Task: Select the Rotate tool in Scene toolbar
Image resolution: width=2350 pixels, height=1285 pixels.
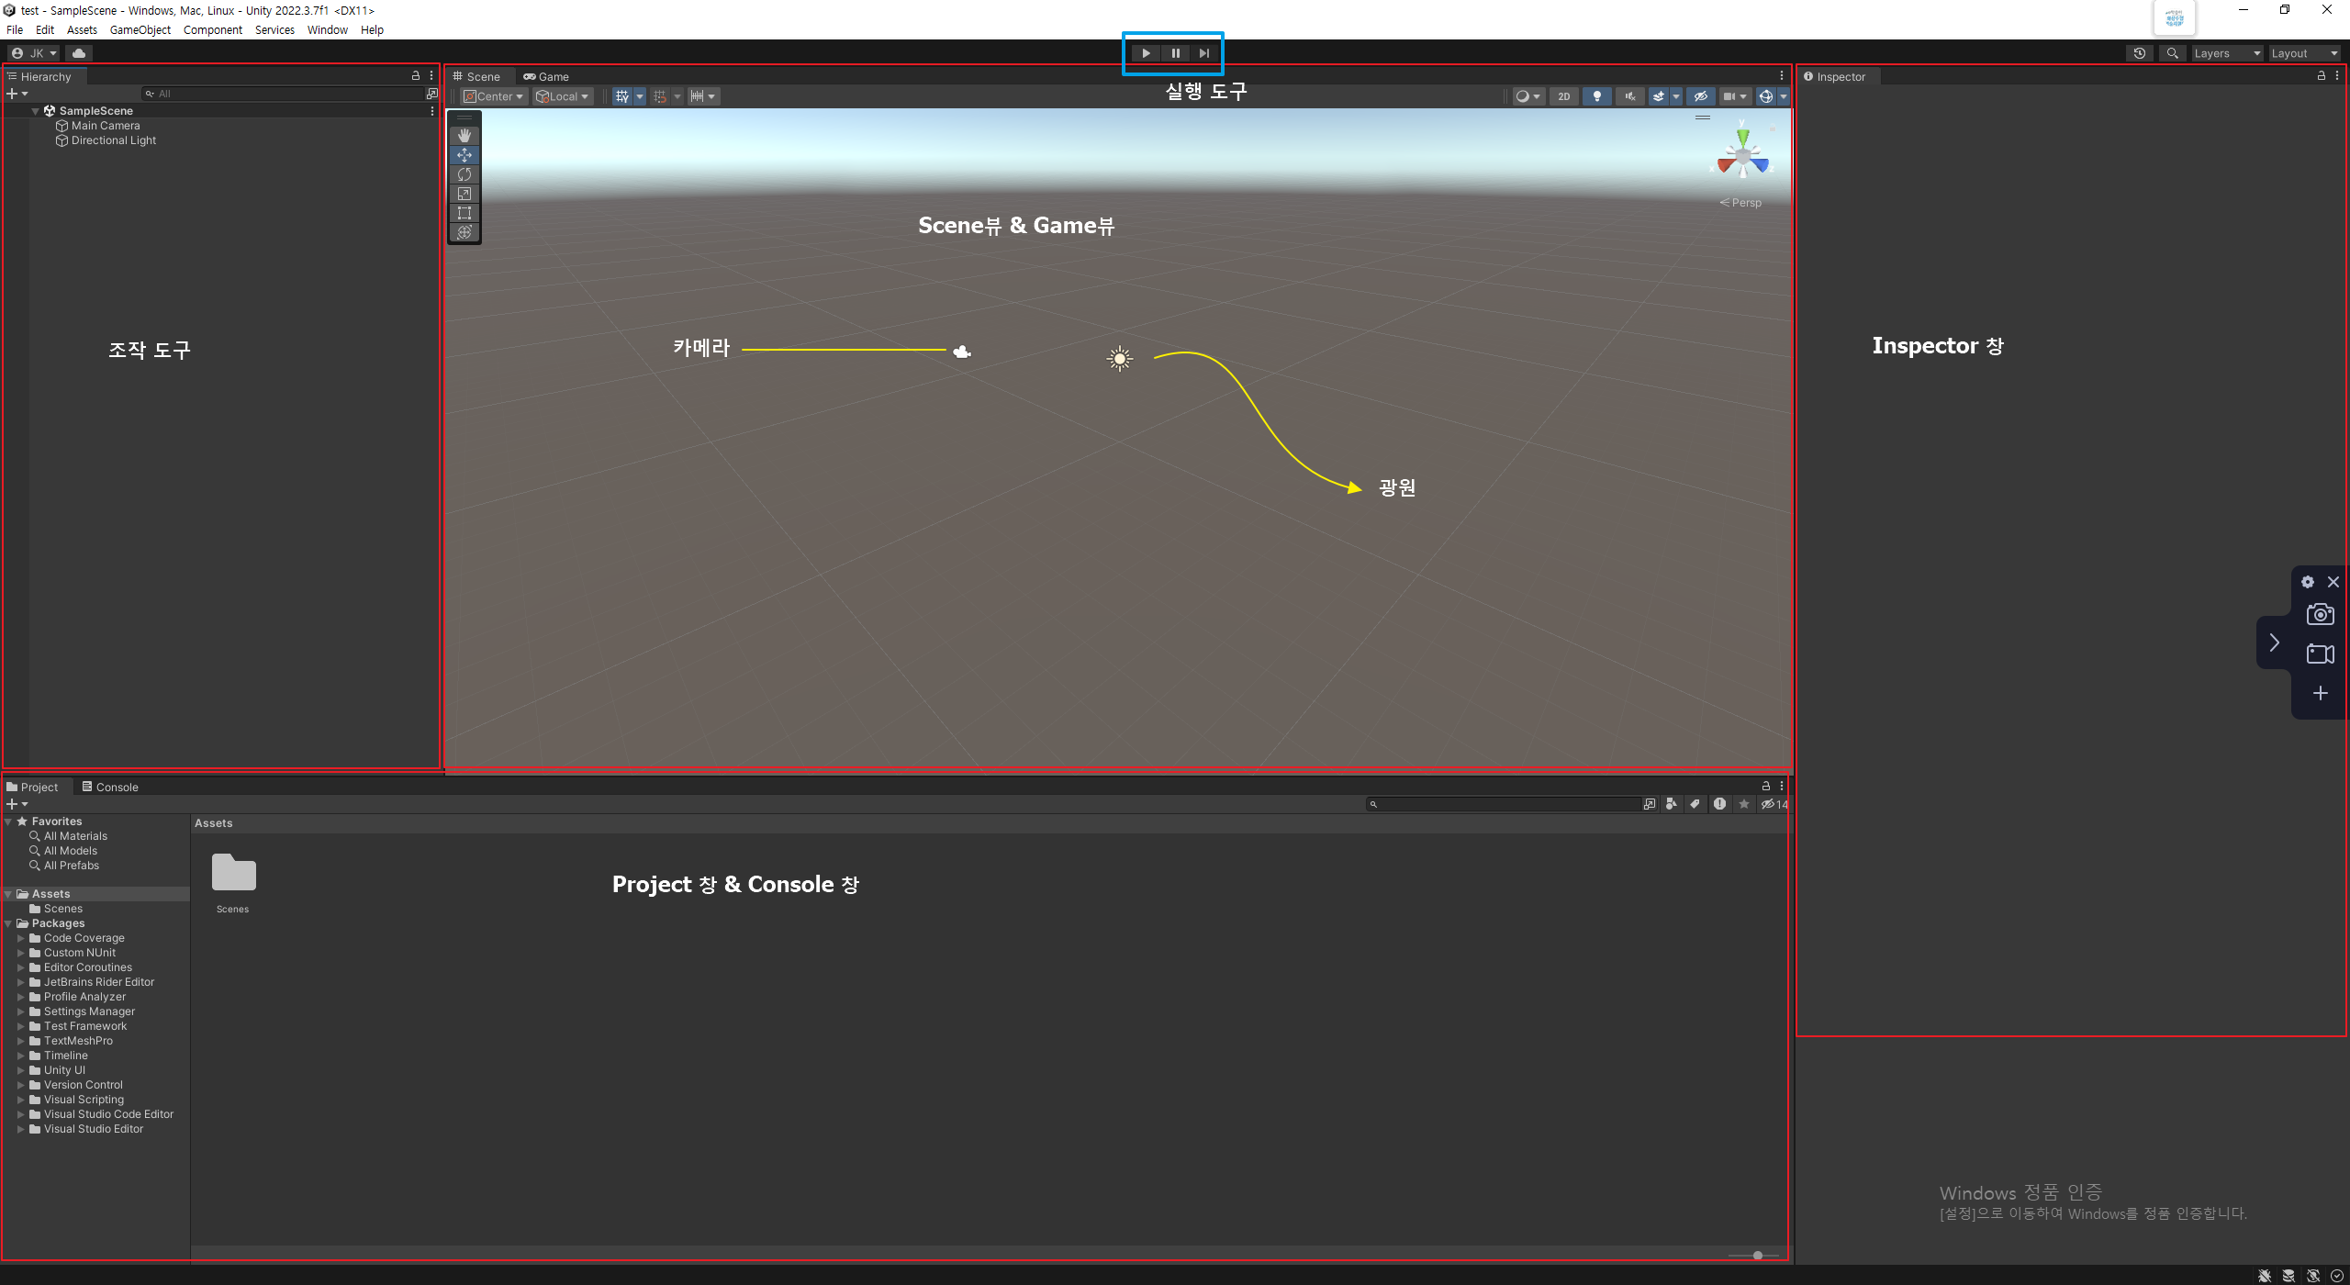Action: (464, 174)
